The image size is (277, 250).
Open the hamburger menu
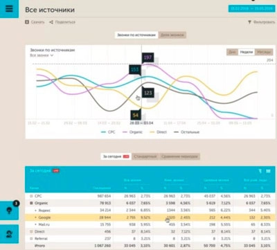click(x=9, y=8)
